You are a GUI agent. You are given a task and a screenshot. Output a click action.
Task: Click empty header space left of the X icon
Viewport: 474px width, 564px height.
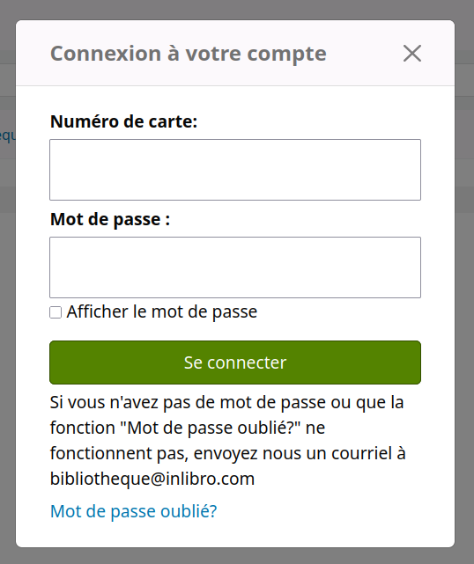coord(364,54)
